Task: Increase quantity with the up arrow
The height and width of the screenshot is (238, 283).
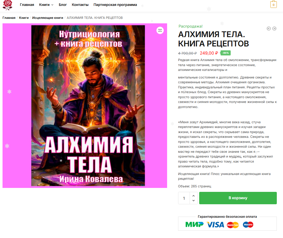Action: (194, 196)
